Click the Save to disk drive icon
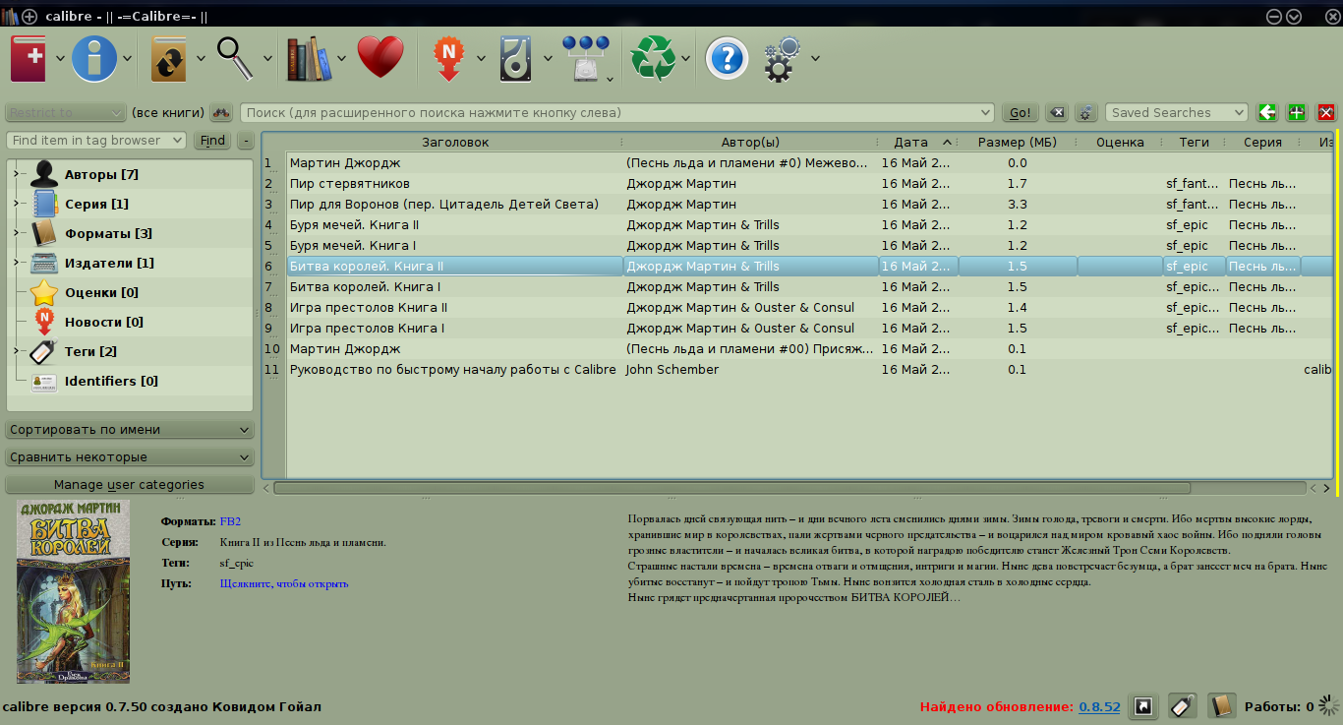 515,58
